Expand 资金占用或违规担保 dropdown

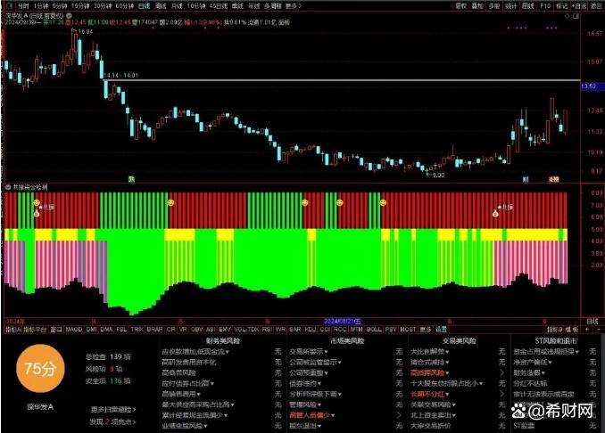[546, 352]
